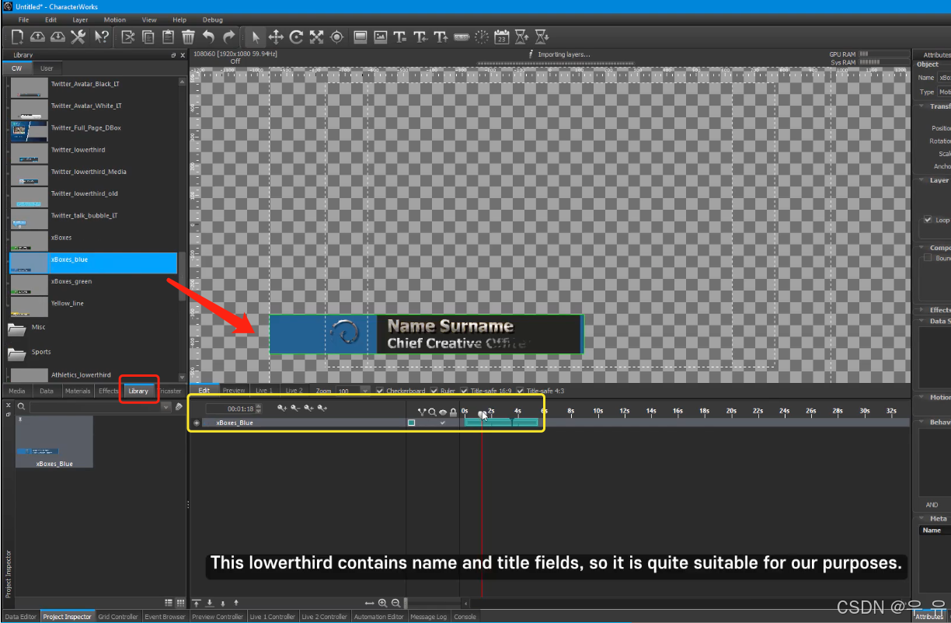Add the count-up hourglass timer
This screenshot has height=623, width=951.
click(522, 37)
